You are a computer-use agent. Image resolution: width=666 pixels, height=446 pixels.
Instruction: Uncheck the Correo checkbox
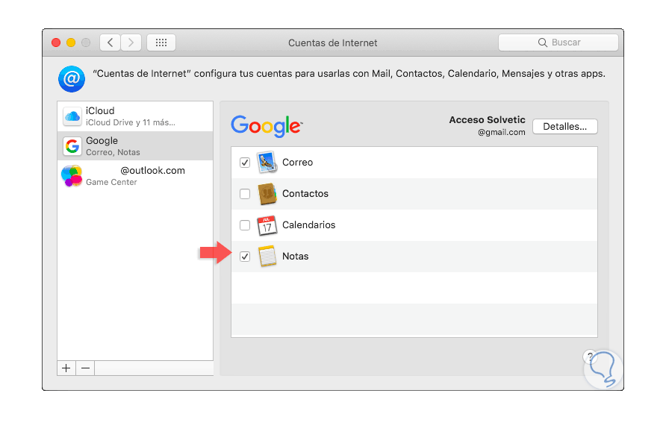245,163
